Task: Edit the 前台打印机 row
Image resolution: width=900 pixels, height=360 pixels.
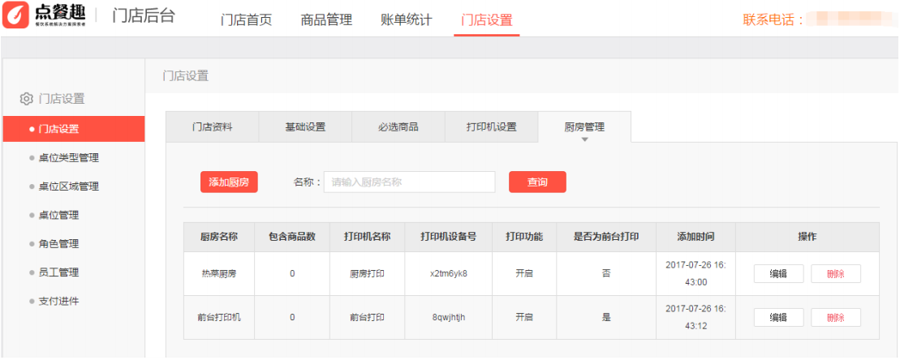Action: click(778, 317)
